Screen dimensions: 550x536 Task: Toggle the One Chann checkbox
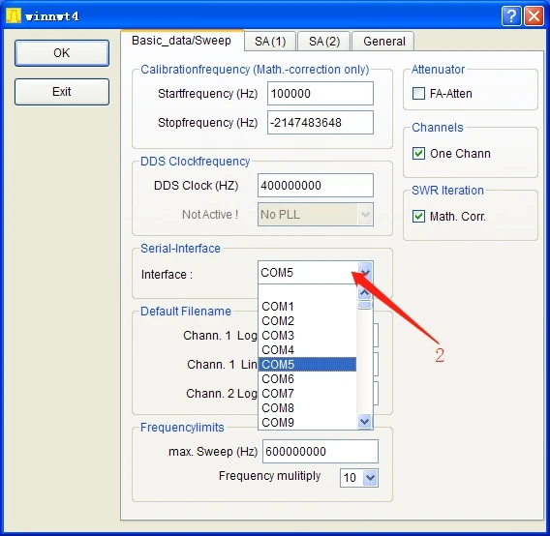[418, 153]
